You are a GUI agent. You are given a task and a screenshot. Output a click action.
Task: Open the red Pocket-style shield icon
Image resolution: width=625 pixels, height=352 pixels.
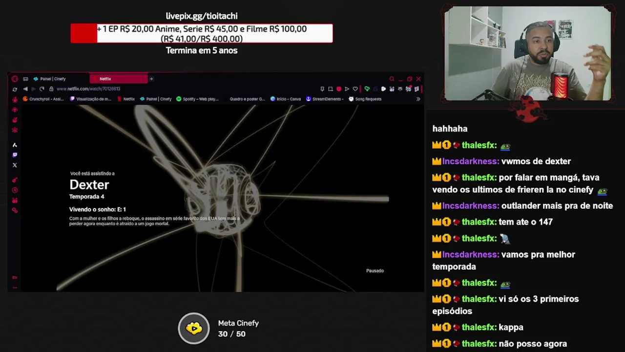[339, 89]
